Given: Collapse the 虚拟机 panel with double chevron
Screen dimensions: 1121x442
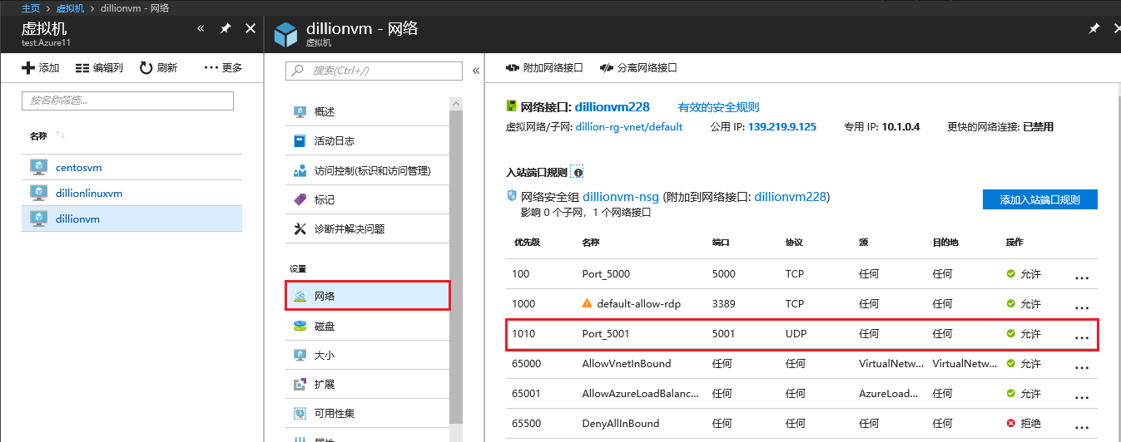Looking at the screenshot, I should point(201,29).
